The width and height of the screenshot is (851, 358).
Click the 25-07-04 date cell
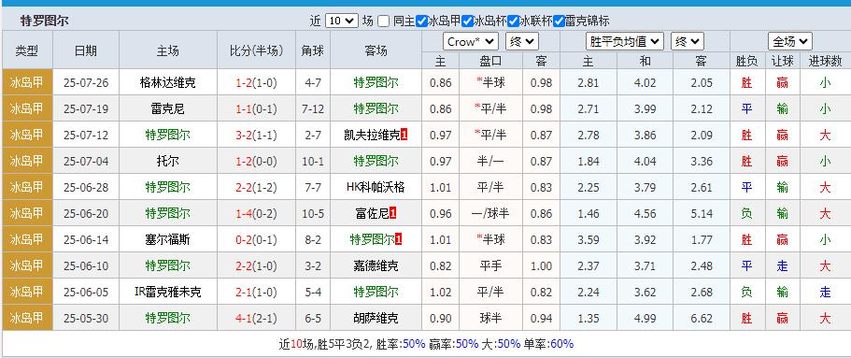pyautogui.click(x=86, y=162)
